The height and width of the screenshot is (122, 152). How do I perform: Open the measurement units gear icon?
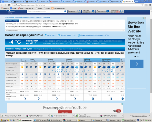click(x=93, y=11)
